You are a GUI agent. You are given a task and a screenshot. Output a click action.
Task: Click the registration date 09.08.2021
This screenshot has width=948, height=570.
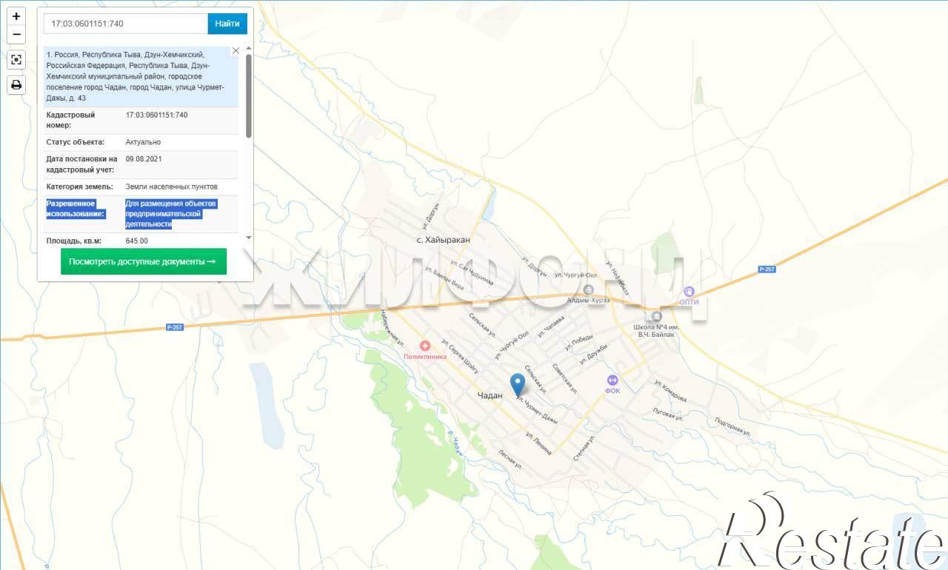[144, 159]
